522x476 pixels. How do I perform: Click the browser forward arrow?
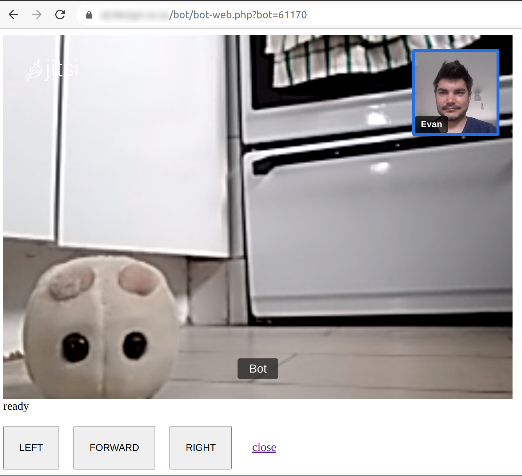point(36,15)
